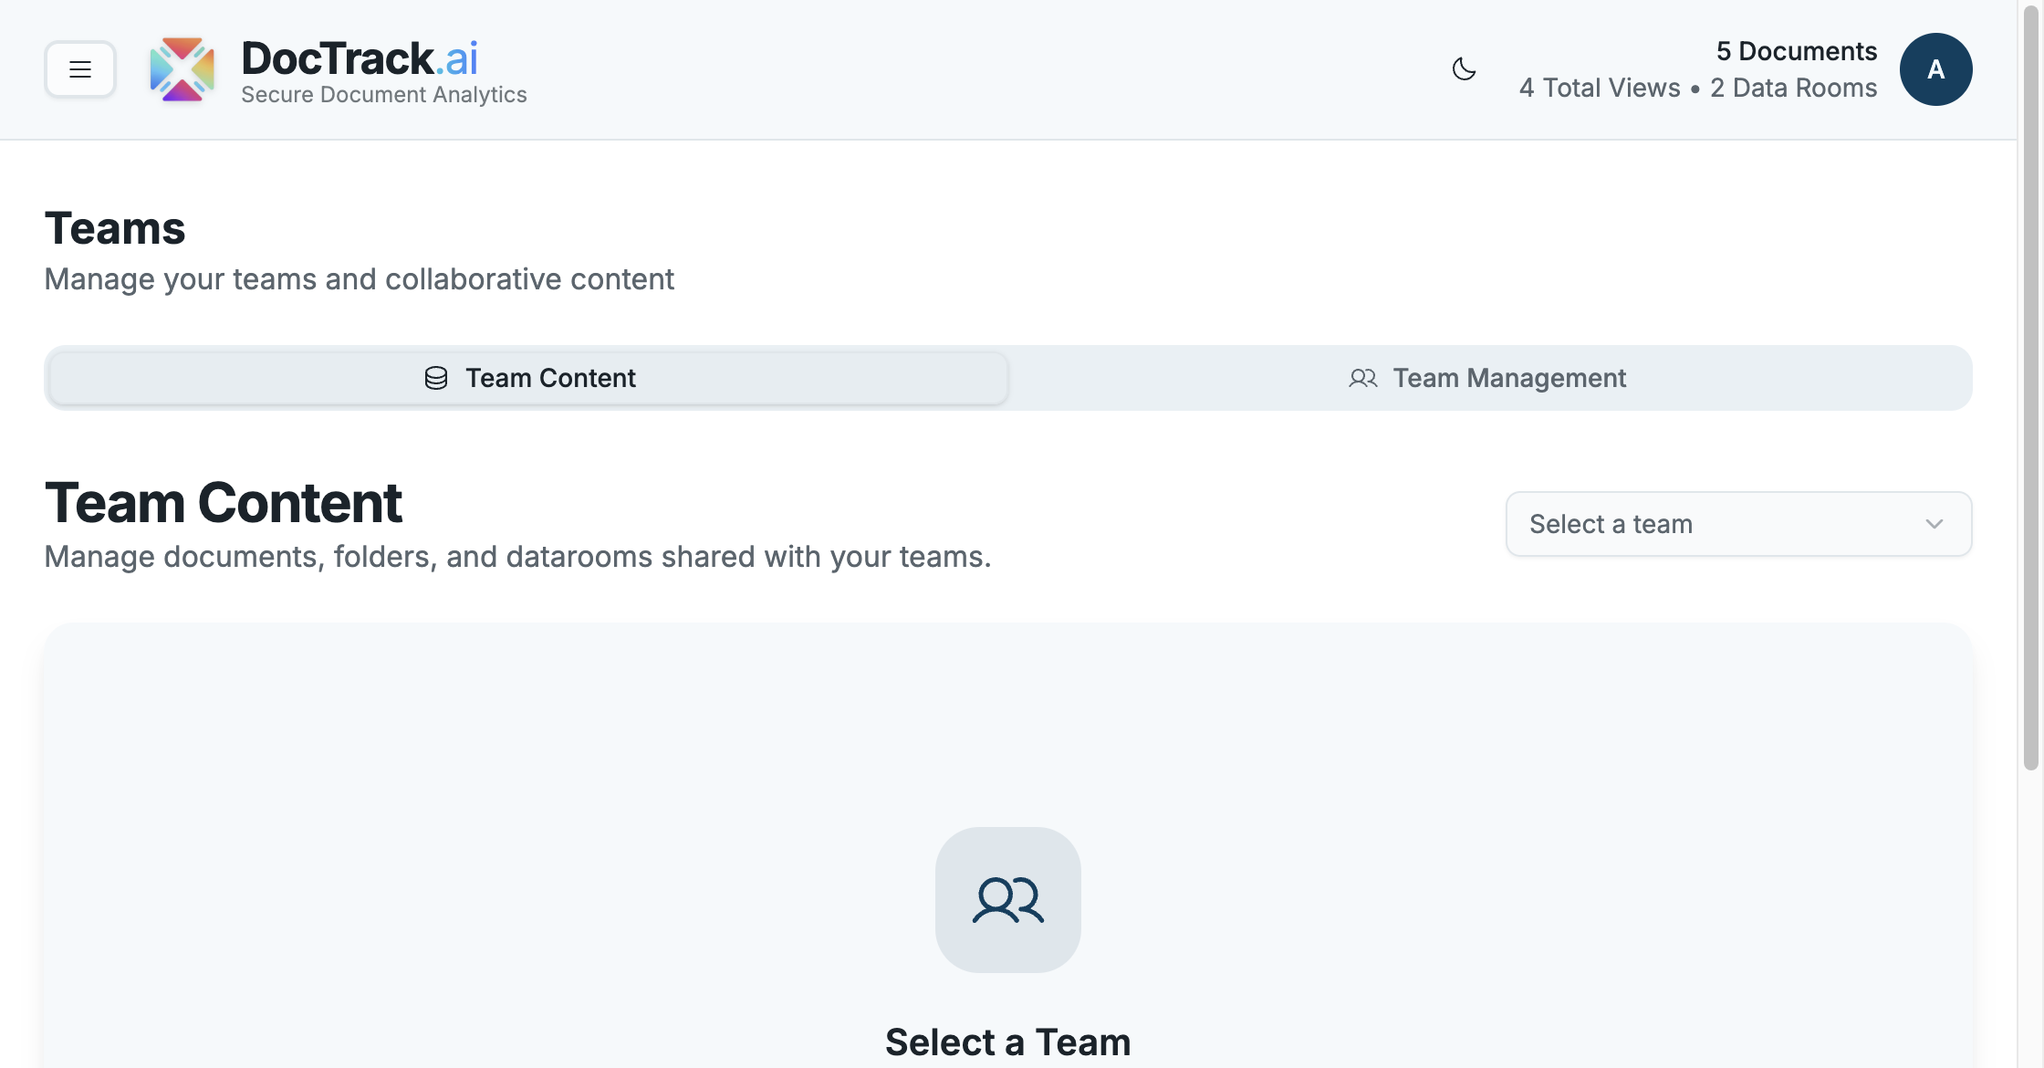This screenshot has height=1068, width=2044.
Task: Click the DocTrack.ai brand name
Action: (360, 58)
